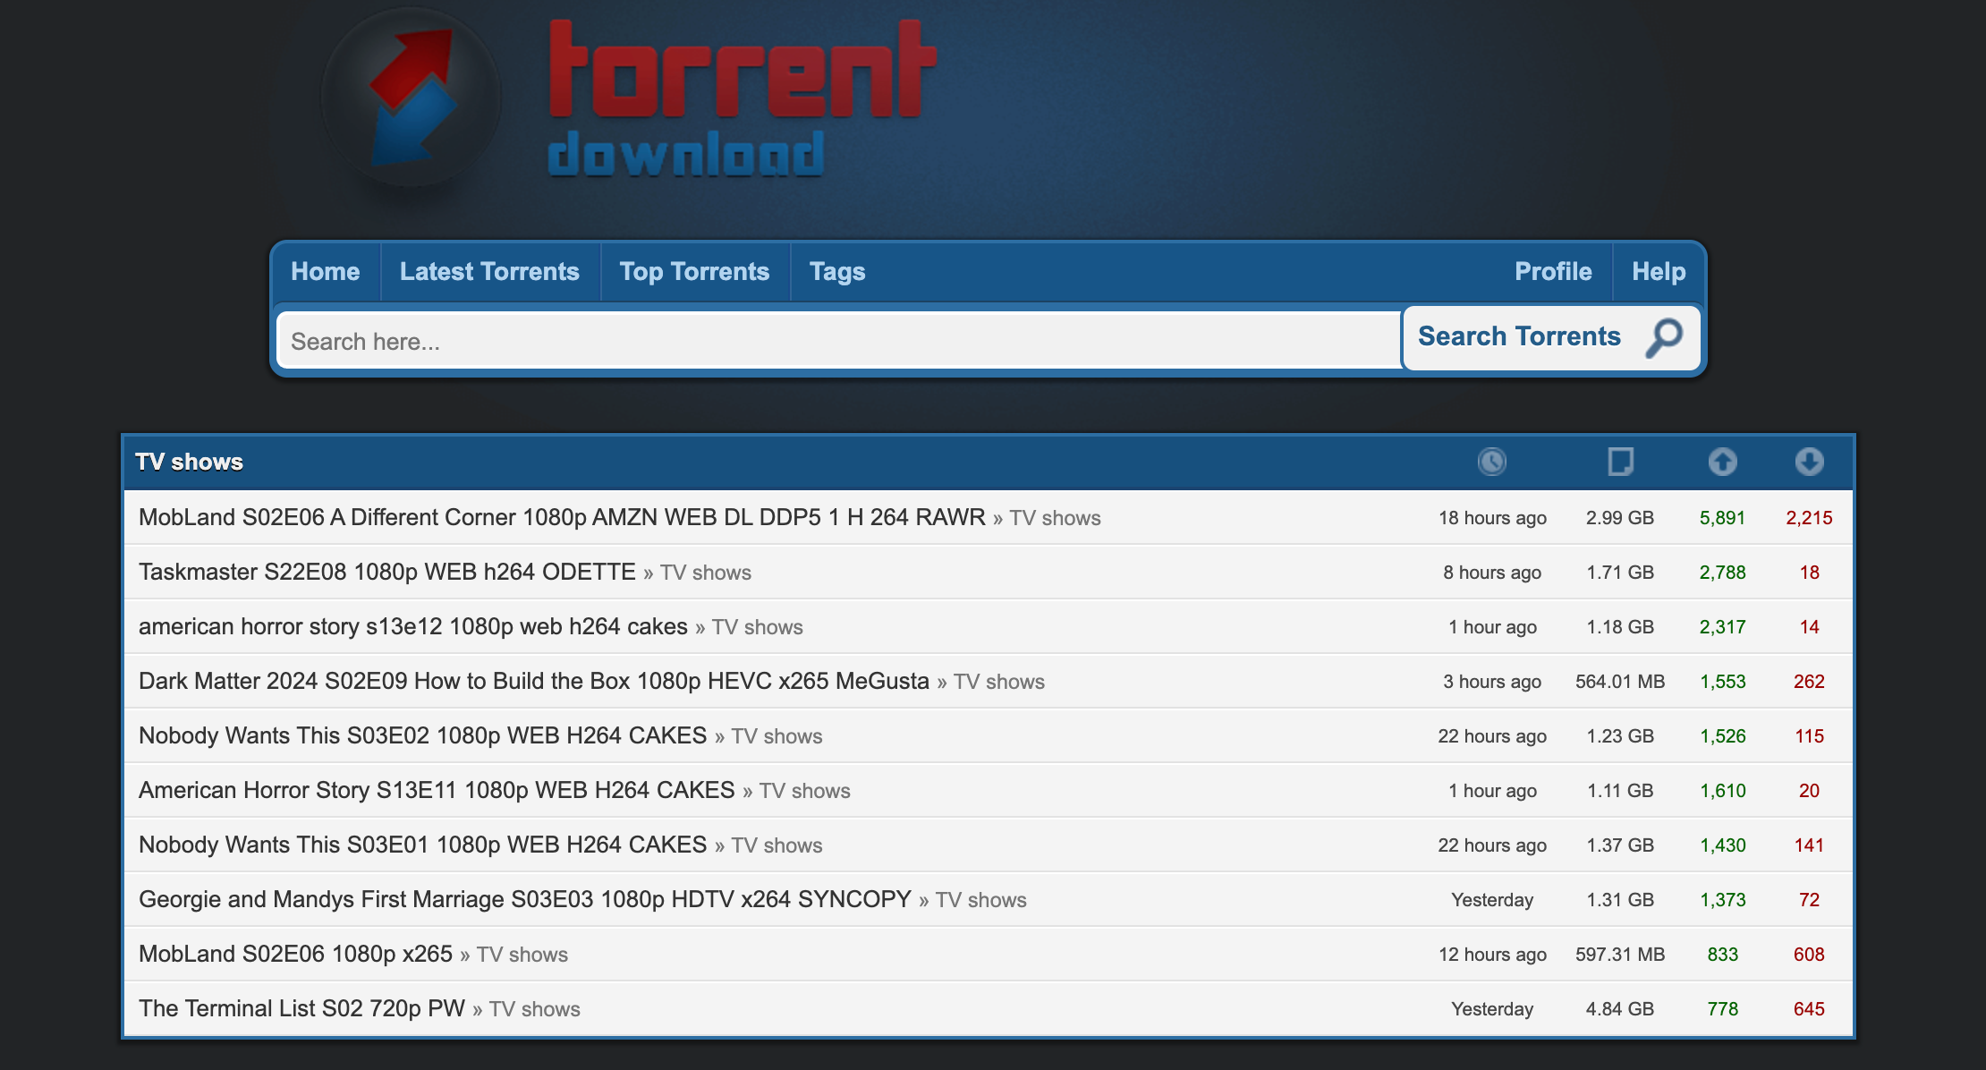Focus the 'Search here...' input field
1986x1070 pixels.
[839, 341]
